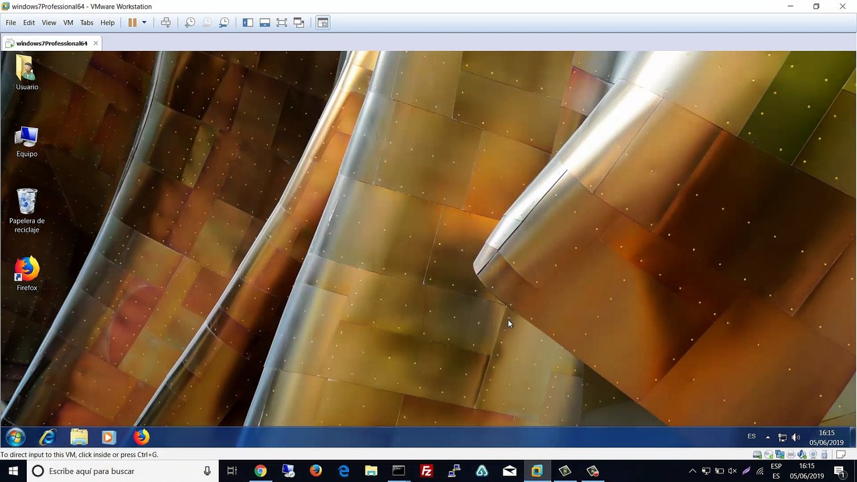Select the Firefox desktop shortcut
This screenshot has height=482, width=857.
[27, 274]
